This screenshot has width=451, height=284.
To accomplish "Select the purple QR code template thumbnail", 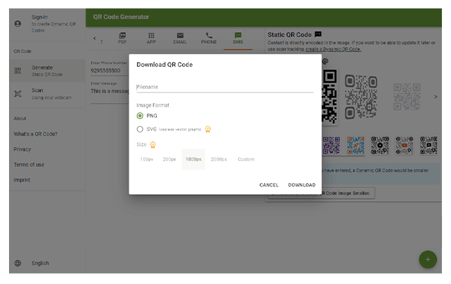I will 331,145.
